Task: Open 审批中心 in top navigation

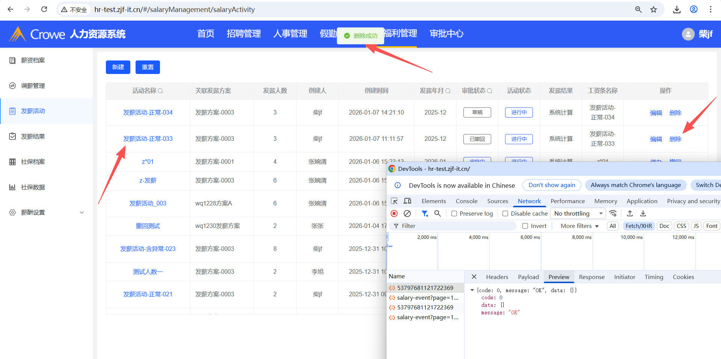Action: click(x=446, y=34)
